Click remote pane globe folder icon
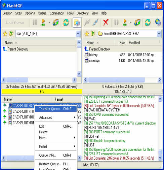The width and height of the screenshot is (164, 170). [137, 22]
